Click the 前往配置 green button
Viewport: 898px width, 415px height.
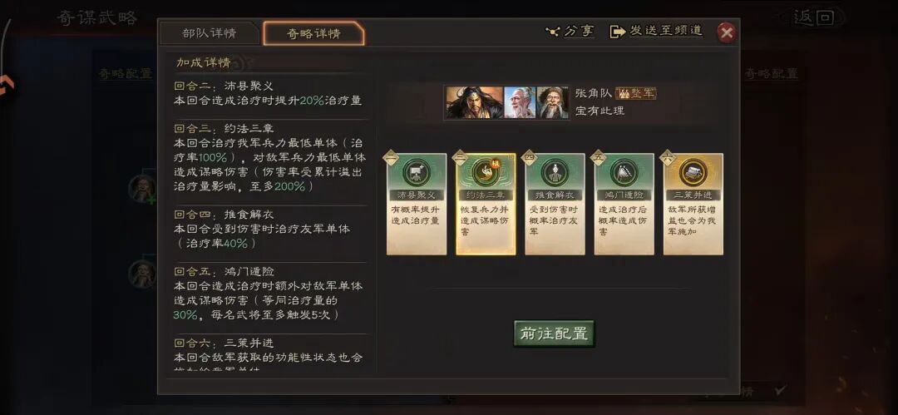[x=554, y=333]
